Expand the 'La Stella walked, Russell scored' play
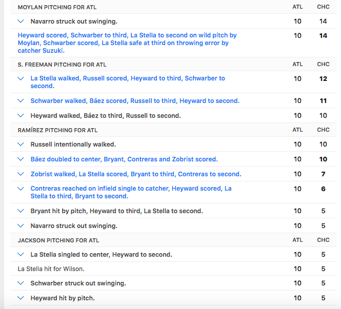 click(21, 79)
